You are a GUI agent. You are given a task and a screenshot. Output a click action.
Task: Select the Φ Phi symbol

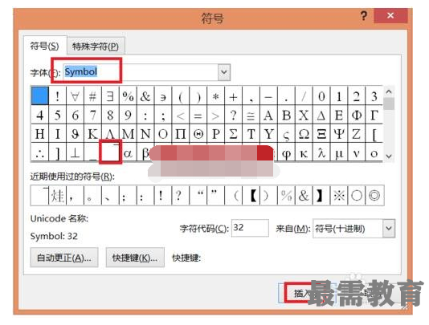point(357,115)
